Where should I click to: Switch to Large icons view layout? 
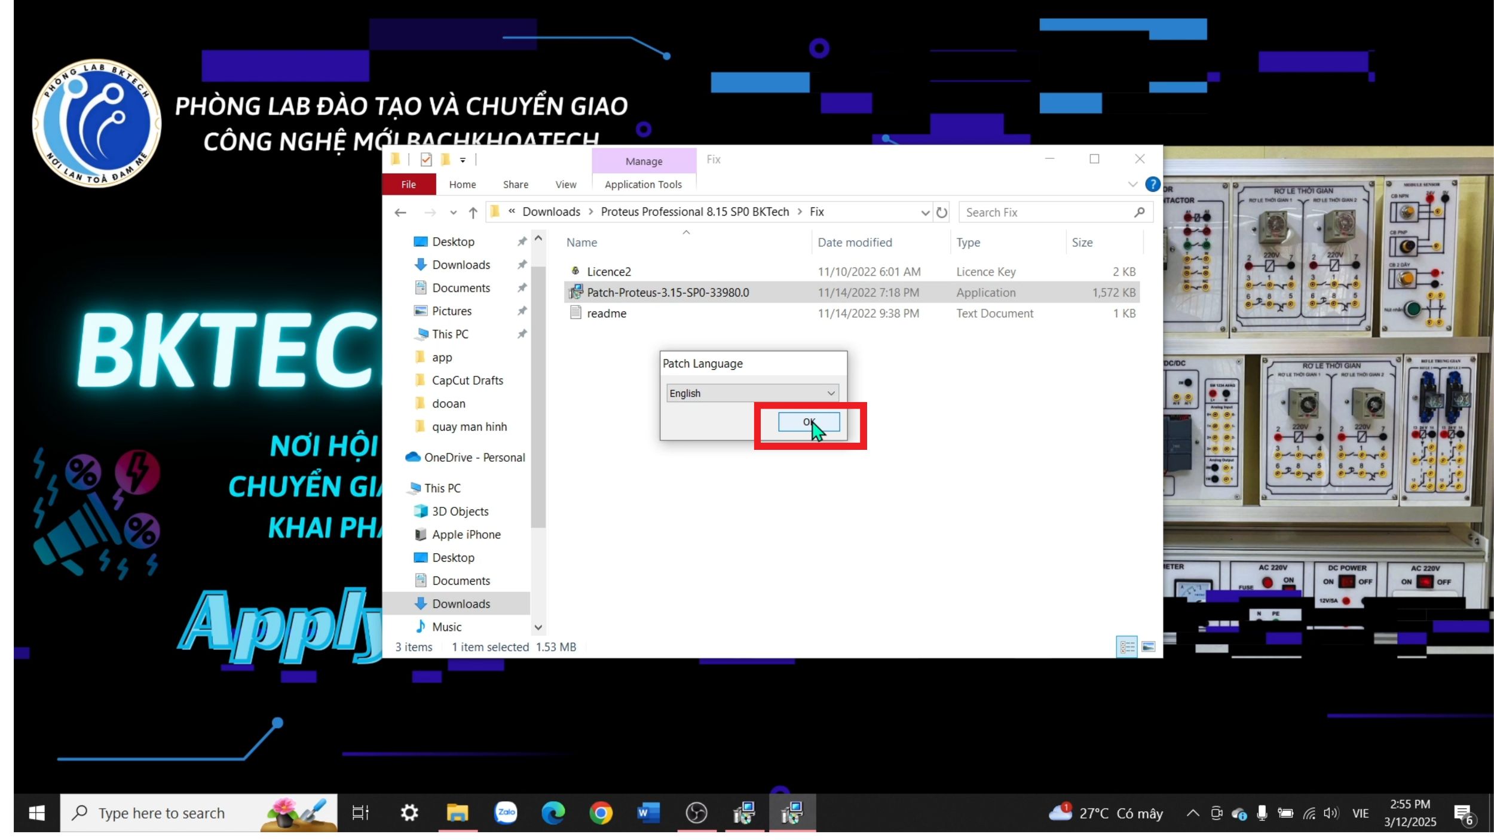click(1148, 647)
